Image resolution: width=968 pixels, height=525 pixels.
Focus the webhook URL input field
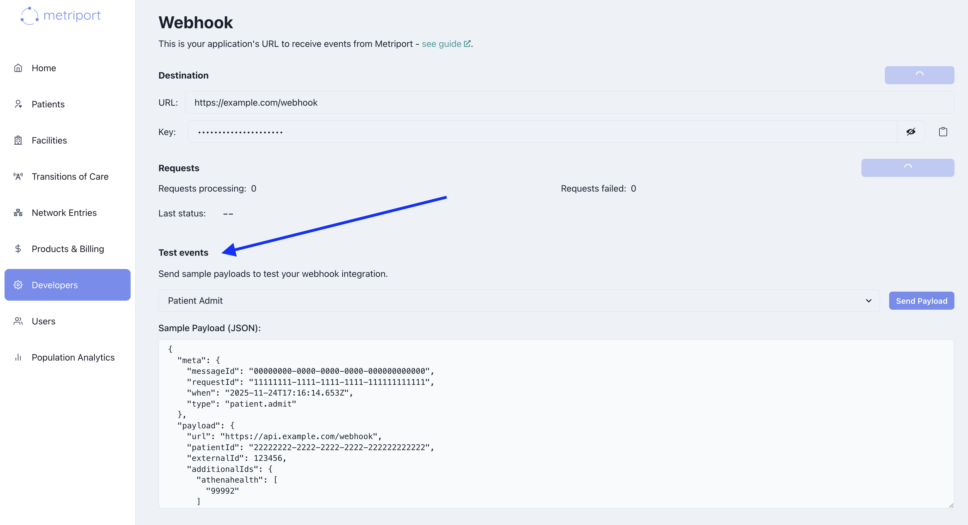coord(569,103)
